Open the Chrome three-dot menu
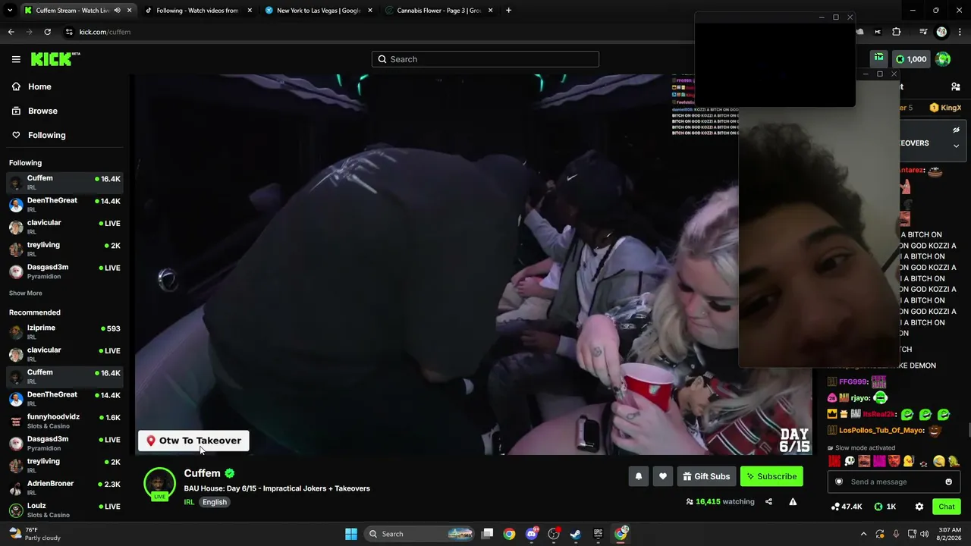This screenshot has height=546, width=971. [960, 32]
